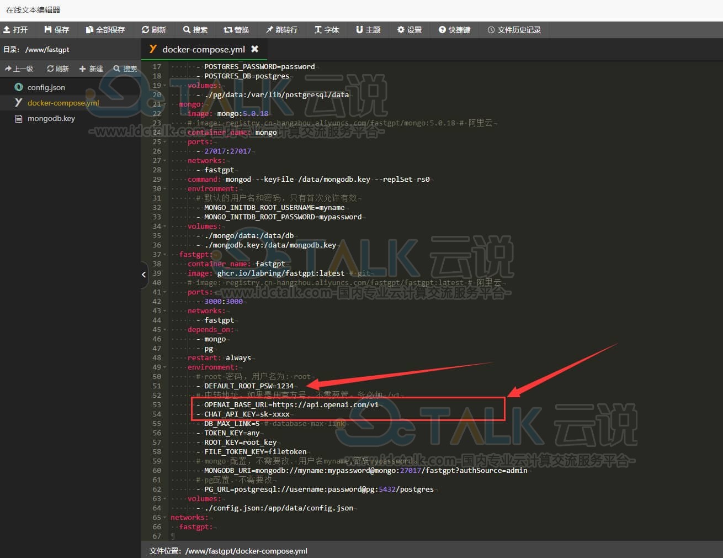Image resolution: width=723 pixels, height=558 pixels.
Task: Click the ROOT_KEY=root_key line
Action: 241,443
